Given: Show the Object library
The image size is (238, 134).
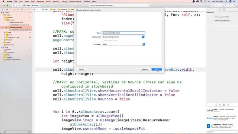Looking at the screenshot, I should click(x=224, y=105).
